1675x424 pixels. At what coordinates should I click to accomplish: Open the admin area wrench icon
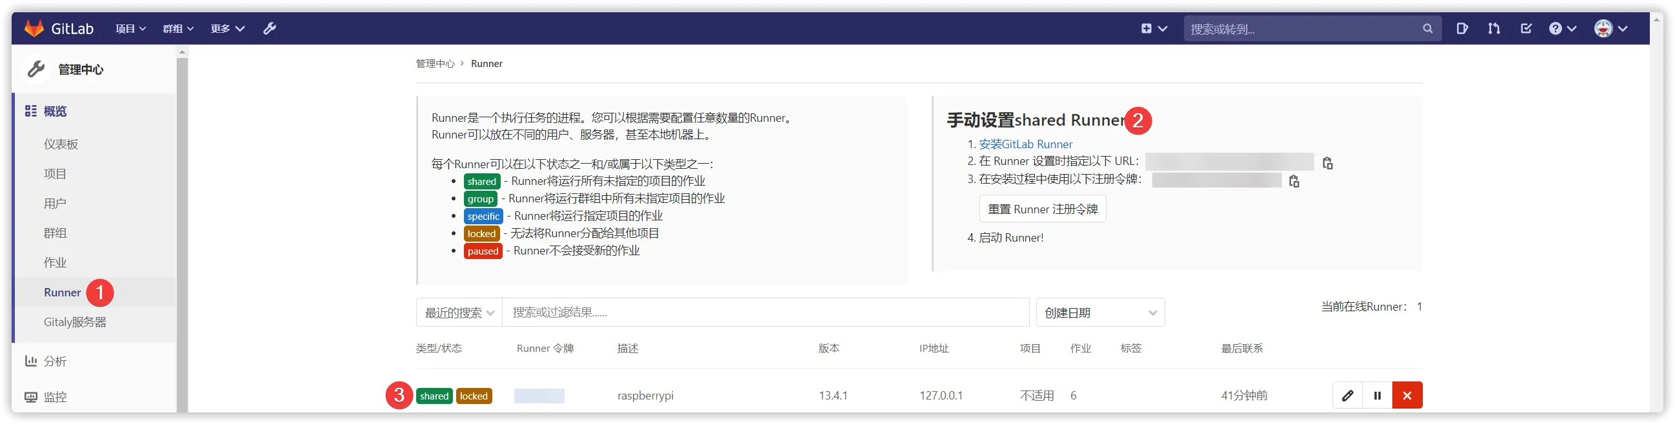[x=269, y=28]
